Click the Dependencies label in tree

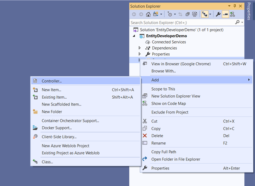(165, 48)
